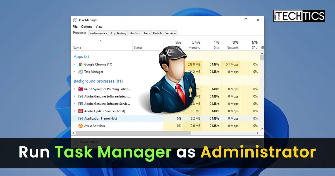
Task: Click the 538.8 MB memory value
Action: 194,64
